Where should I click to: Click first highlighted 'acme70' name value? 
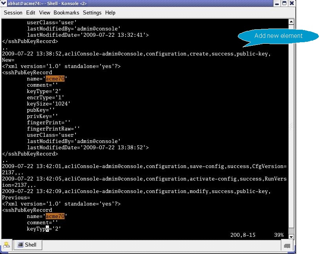click(x=55, y=79)
